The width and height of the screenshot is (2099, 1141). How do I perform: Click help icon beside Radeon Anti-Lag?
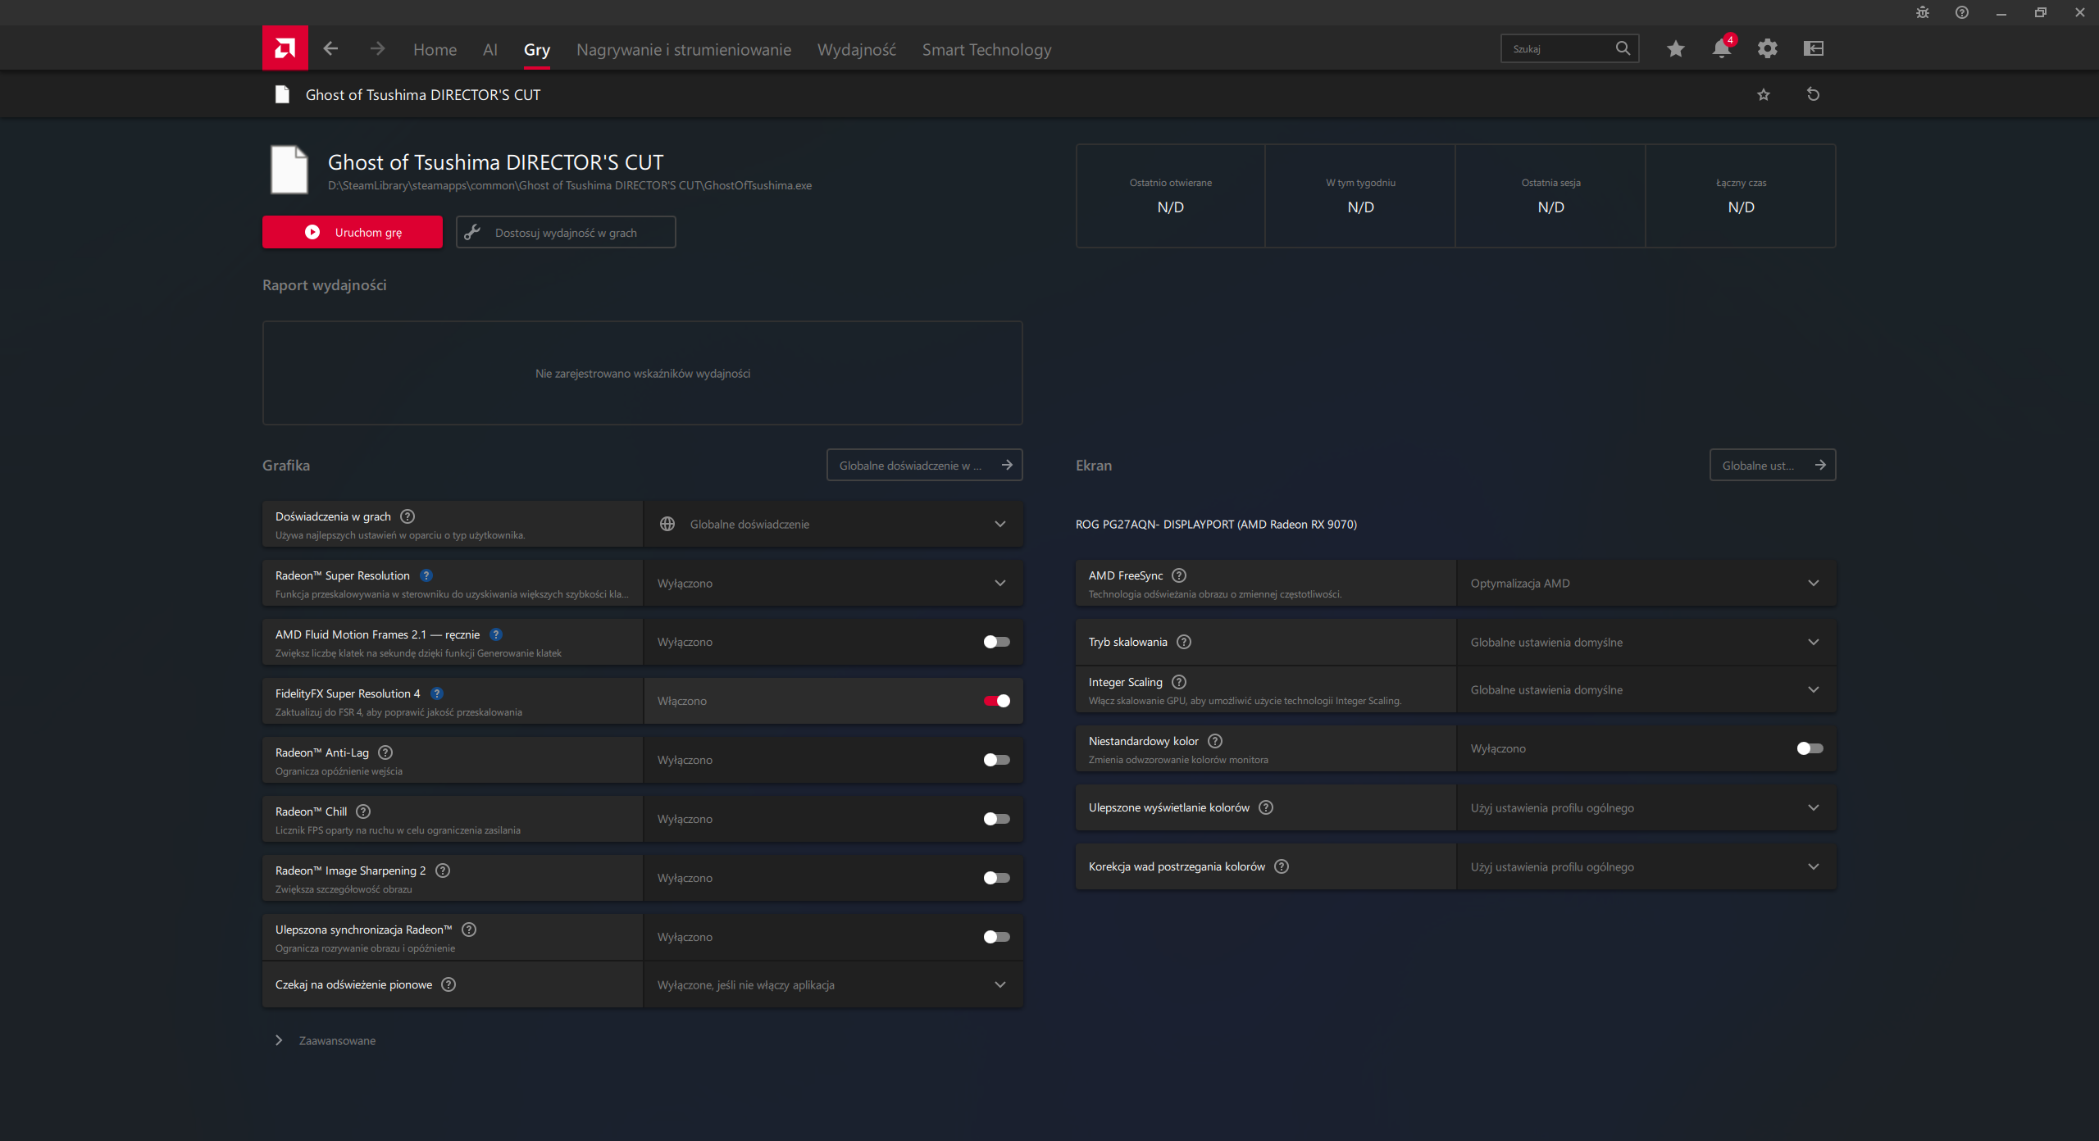tap(385, 752)
